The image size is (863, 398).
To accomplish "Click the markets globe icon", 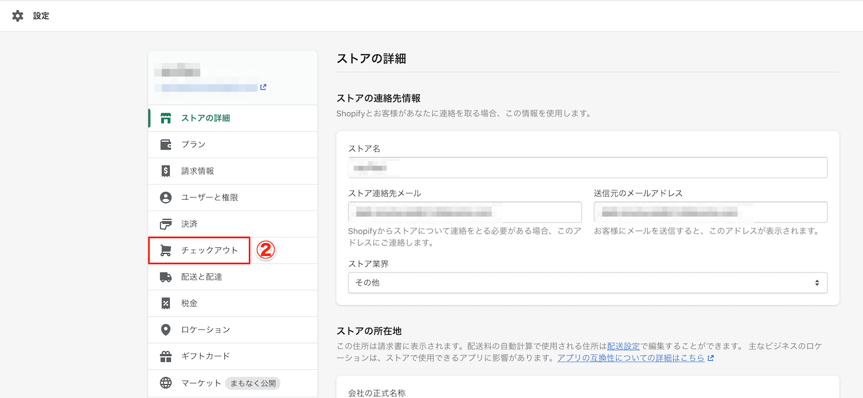I will 166,383.
